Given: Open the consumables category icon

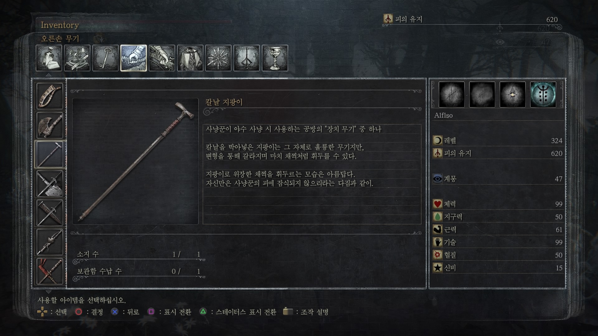Looking at the screenshot, I should pos(49,58).
